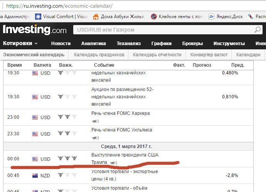Screen dimensions: 266x192
Task: Click Клейкие ленты bookmark favicon
Action: tap(154, 17)
